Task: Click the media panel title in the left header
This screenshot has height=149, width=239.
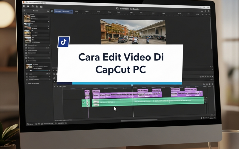Action: 36,11
